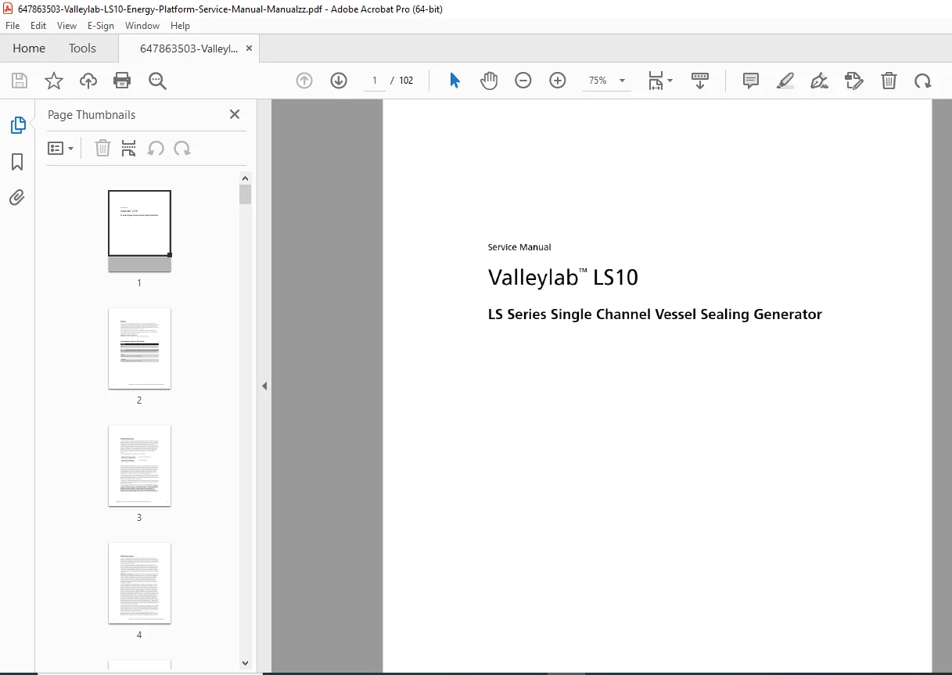Viewport: 952px width, 675px height.
Task: Click the Print Pages thumbnail panel icon
Action: tap(129, 148)
